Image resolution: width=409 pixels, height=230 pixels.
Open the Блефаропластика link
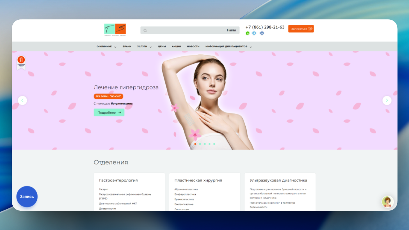click(185, 194)
